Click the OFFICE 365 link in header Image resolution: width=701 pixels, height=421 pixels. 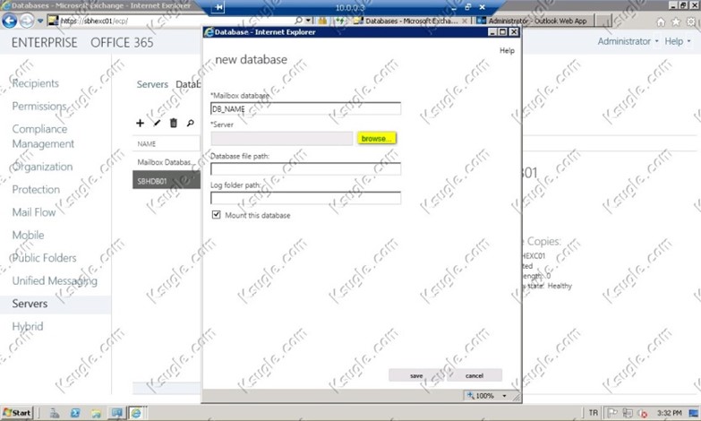(122, 43)
